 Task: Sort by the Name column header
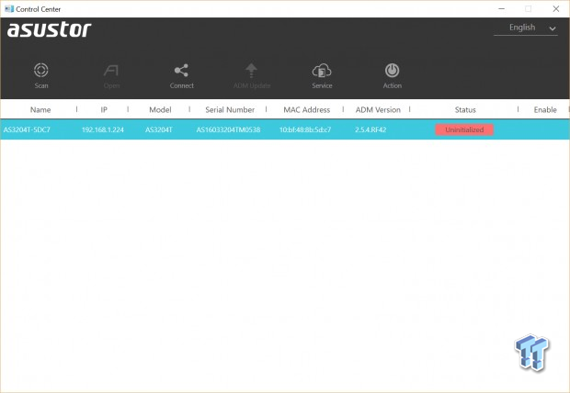pyautogui.click(x=40, y=109)
